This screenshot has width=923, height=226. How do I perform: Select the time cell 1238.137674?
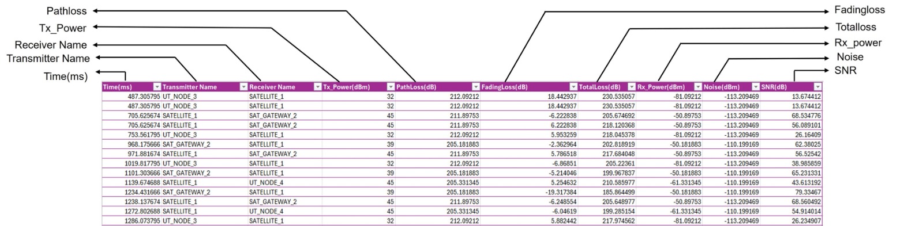coord(142,202)
